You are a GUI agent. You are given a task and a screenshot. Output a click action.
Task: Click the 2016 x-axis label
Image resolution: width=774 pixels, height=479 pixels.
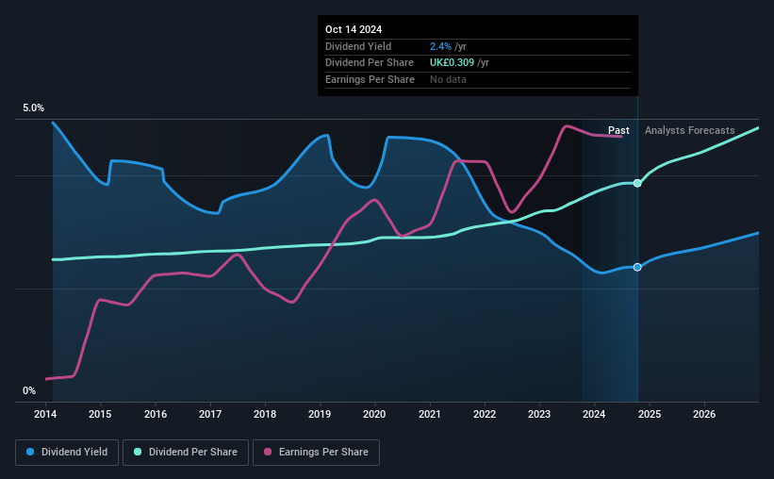coord(156,414)
